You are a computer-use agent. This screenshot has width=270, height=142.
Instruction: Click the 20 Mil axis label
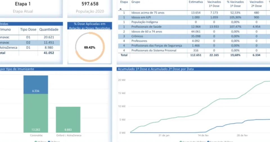(x=122, y=80)
